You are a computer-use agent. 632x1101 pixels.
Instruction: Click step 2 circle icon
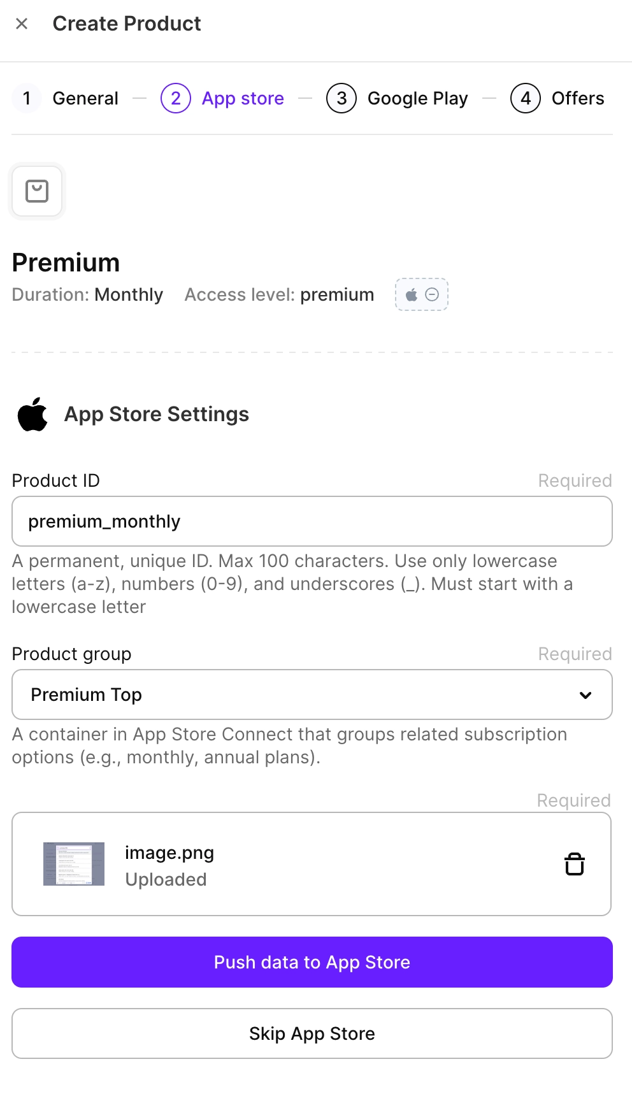pos(176,98)
